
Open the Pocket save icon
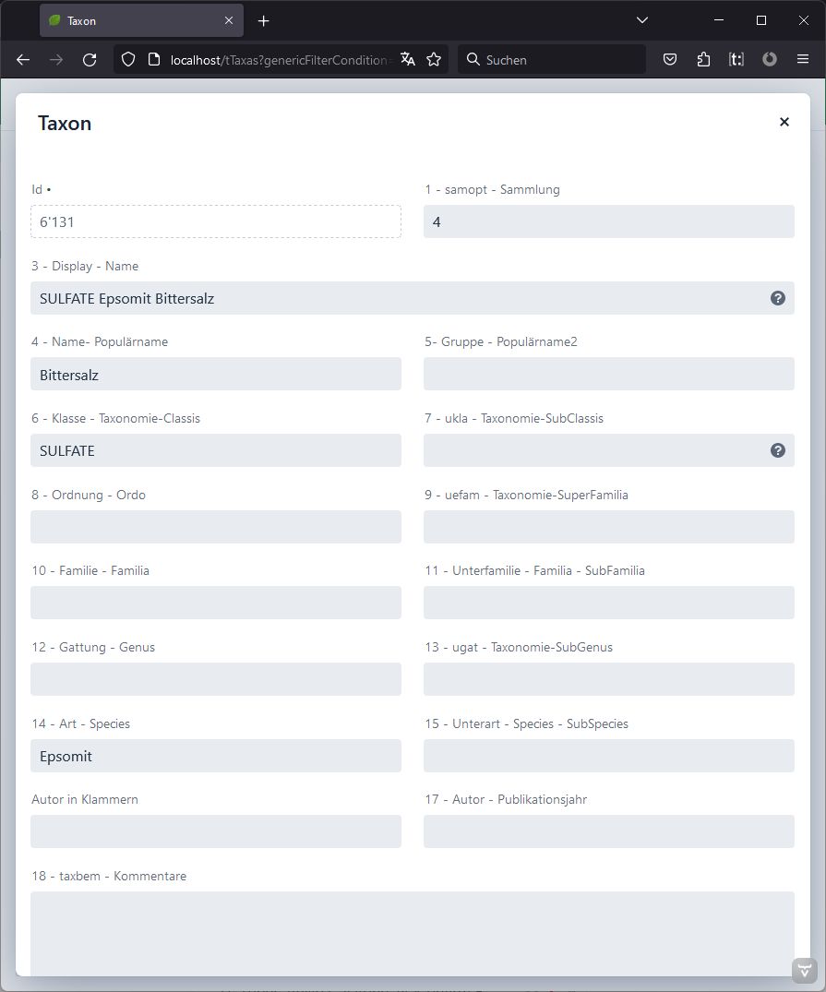[670, 59]
